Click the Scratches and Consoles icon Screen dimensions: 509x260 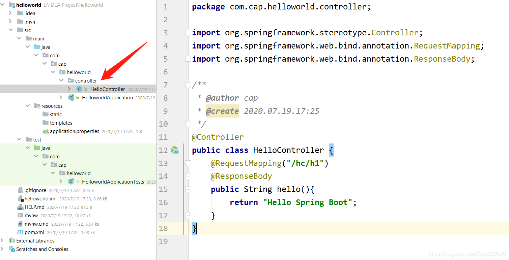(x=12, y=249)
